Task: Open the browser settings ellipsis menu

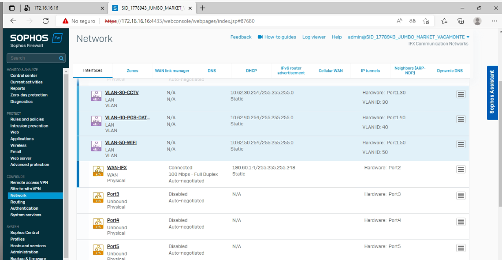Action: (x=494, y=21)
